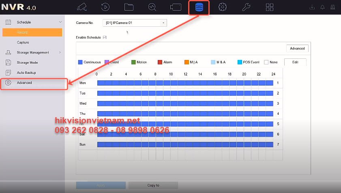Select the M & A light blue swatch
The image size is (341, 193).
tap(213, 62)
